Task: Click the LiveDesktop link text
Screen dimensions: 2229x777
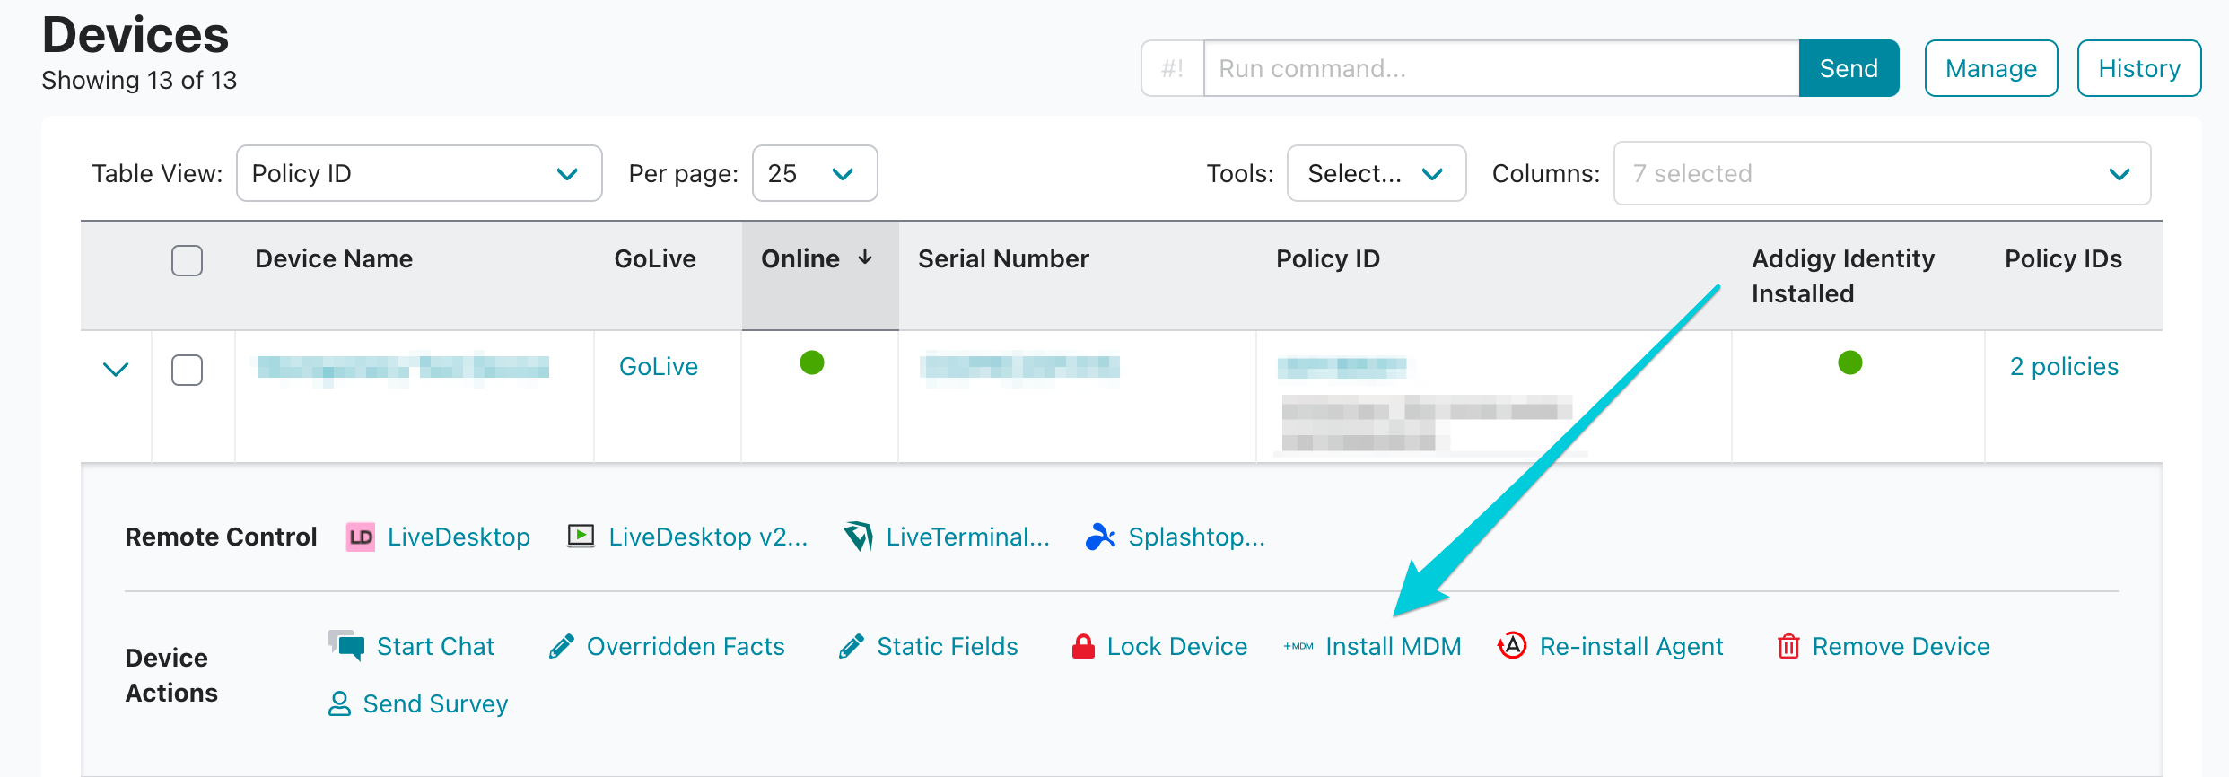Action: [x=459, y=537]
